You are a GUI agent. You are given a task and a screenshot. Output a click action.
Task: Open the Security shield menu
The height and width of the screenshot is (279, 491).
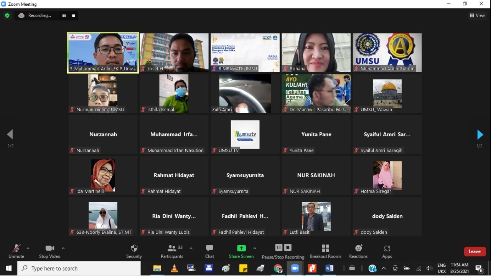click(x=134, y=251)
